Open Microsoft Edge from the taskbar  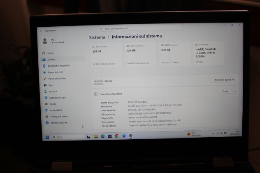pyautogui.click(x=103, y=136)
